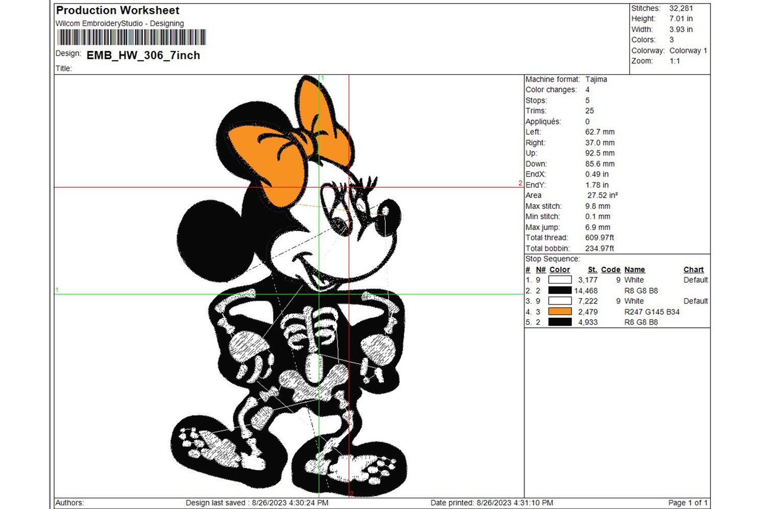Click 'R8 G8 B8' in stop row 5
Image resolution: width=766 pixels, height=509 pixels.
click(x=641, y=322)
